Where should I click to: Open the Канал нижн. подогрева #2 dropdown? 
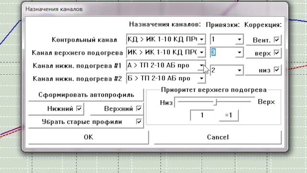click(x=201, y=78)
